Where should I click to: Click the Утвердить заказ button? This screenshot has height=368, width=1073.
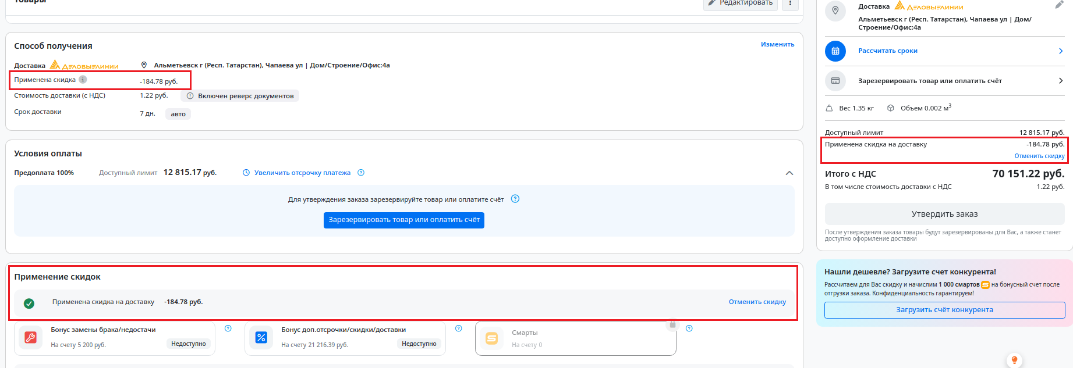coord(945,214)
